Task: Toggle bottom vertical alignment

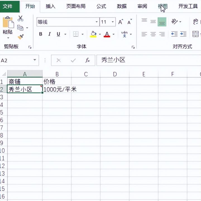Action: (162, 22)
